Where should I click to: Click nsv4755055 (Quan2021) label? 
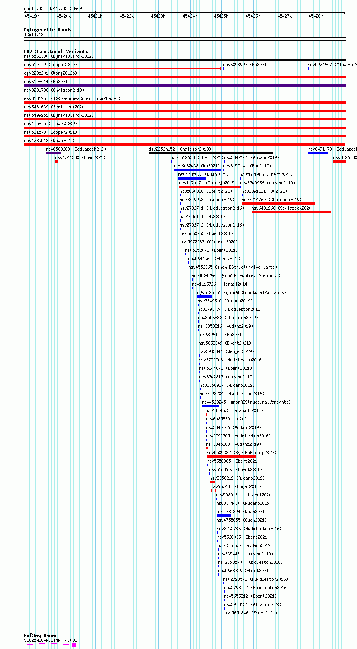click(241, 520)
